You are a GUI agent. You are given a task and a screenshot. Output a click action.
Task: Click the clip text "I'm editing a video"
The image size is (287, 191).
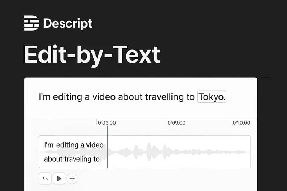click(x=74, y=145)
